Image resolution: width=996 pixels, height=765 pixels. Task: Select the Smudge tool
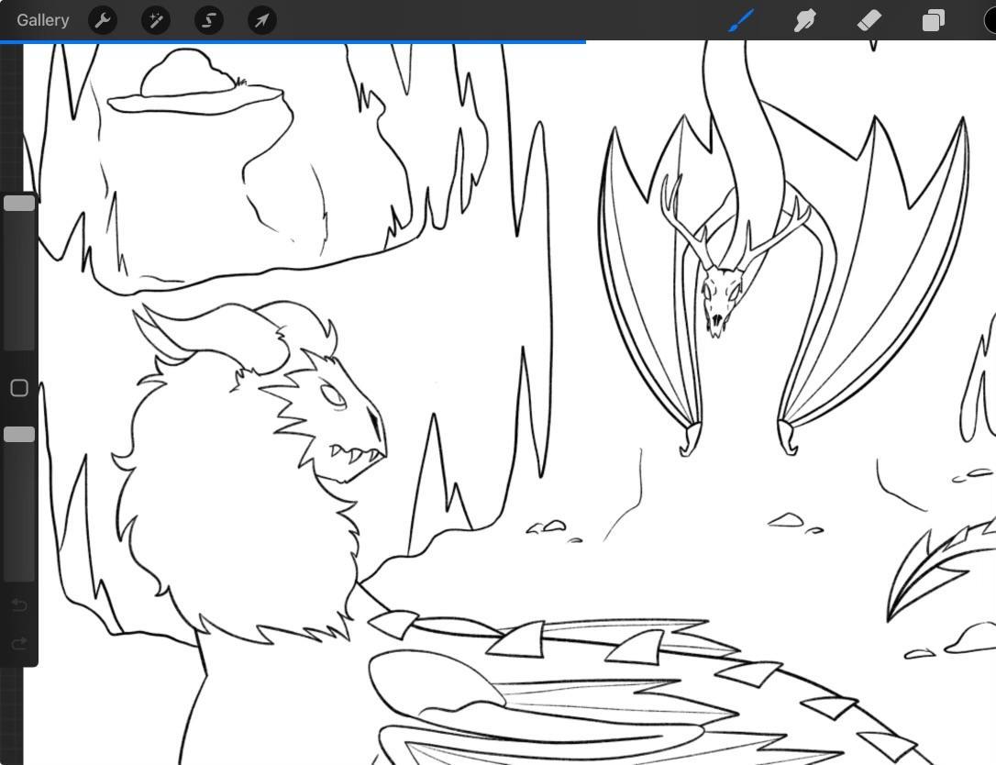(x=805, y=20)
